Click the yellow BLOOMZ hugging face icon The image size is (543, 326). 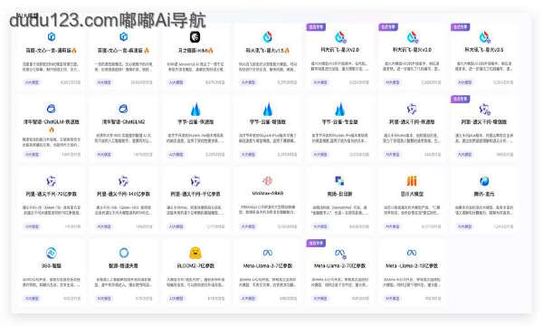[x=195, y=253]
